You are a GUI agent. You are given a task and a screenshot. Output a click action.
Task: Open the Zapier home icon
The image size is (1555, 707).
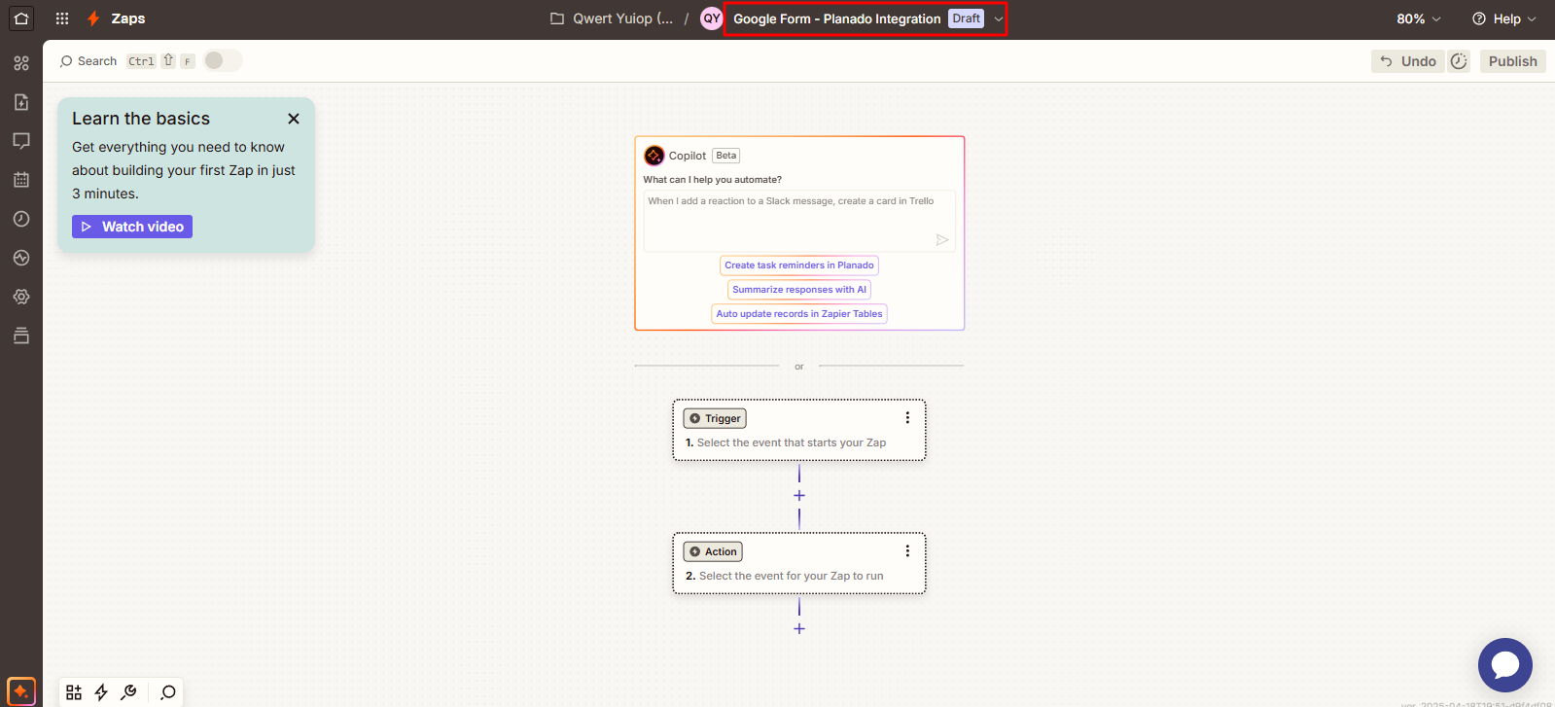point(21,18)
